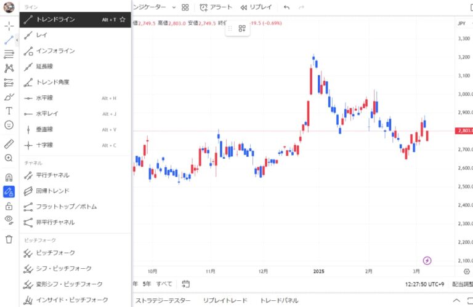
Task: Select the Zoom In magnifier tool
Action: [9, 158]
